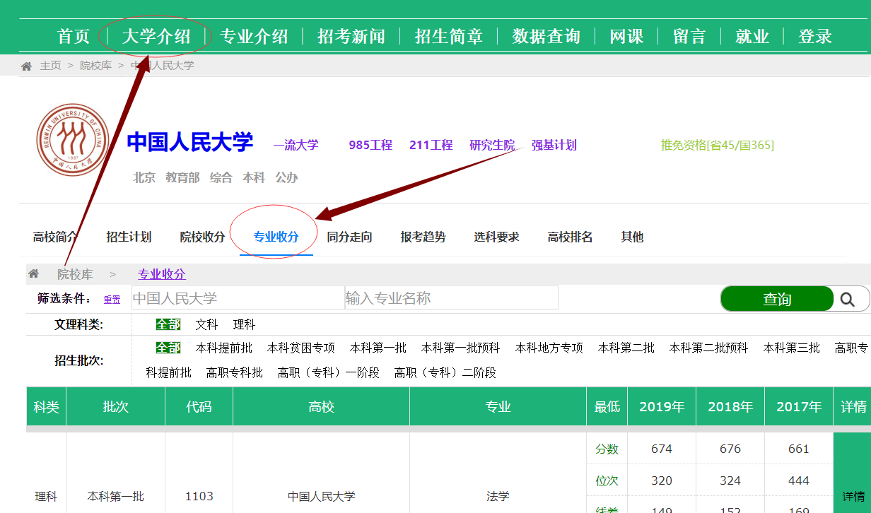Click home icon beside 院校库 in lower breadcrumb
Image resolution: width=871 pixels, height=513 pixels.
tap(33, 274)
